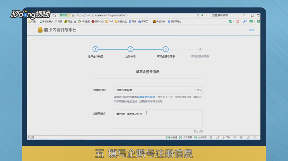Click the undo closed-tab arrow icon
This screenshot has height=161, width=288.
pyautogui.click(x=258, y=15)
